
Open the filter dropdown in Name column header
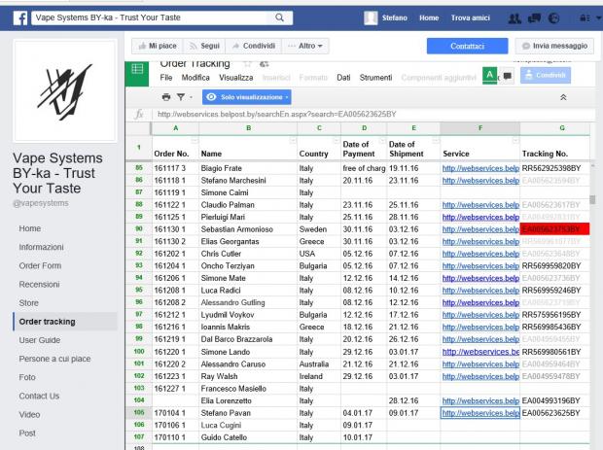[293, 141]
